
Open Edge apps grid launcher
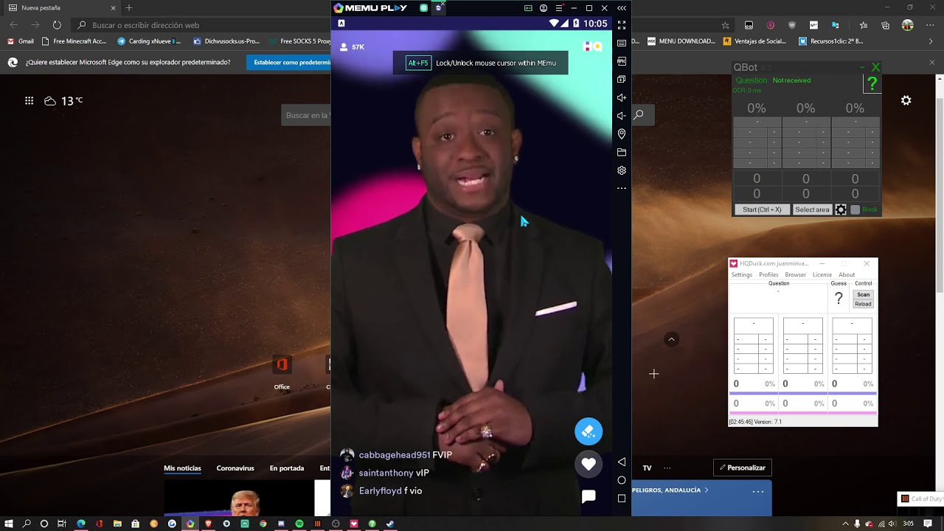point(29,100)
